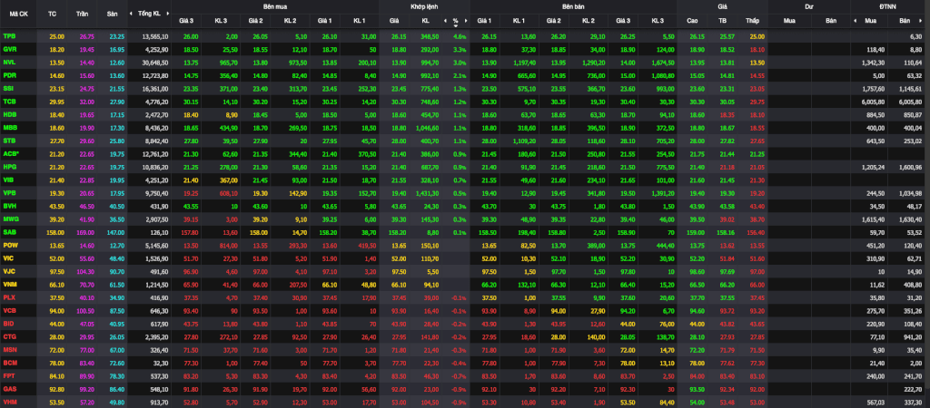Image resolution: width=930 pixels, height=408 pixels.
Task: Click right arrow beside % column header
Action: tap(466, 20)
